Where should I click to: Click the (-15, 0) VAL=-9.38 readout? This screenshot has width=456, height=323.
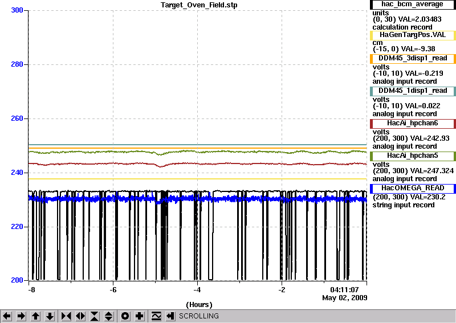click(x=404, y=49)
